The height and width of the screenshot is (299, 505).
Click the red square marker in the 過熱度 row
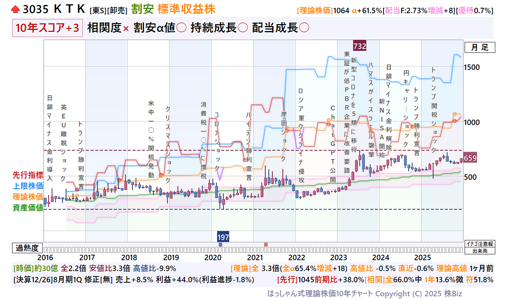pos(266,245)
